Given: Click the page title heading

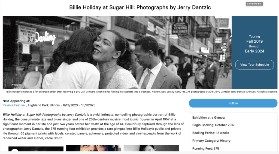Looking at the screenshot, I should pyautogui.click(x=140, y=7).
